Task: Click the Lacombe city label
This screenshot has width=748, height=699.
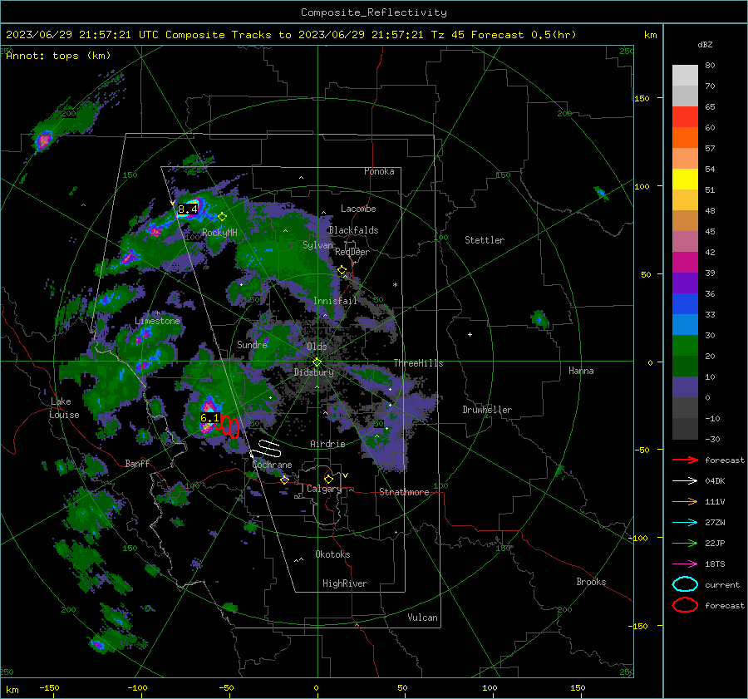Action: click(x=358, y=209)
